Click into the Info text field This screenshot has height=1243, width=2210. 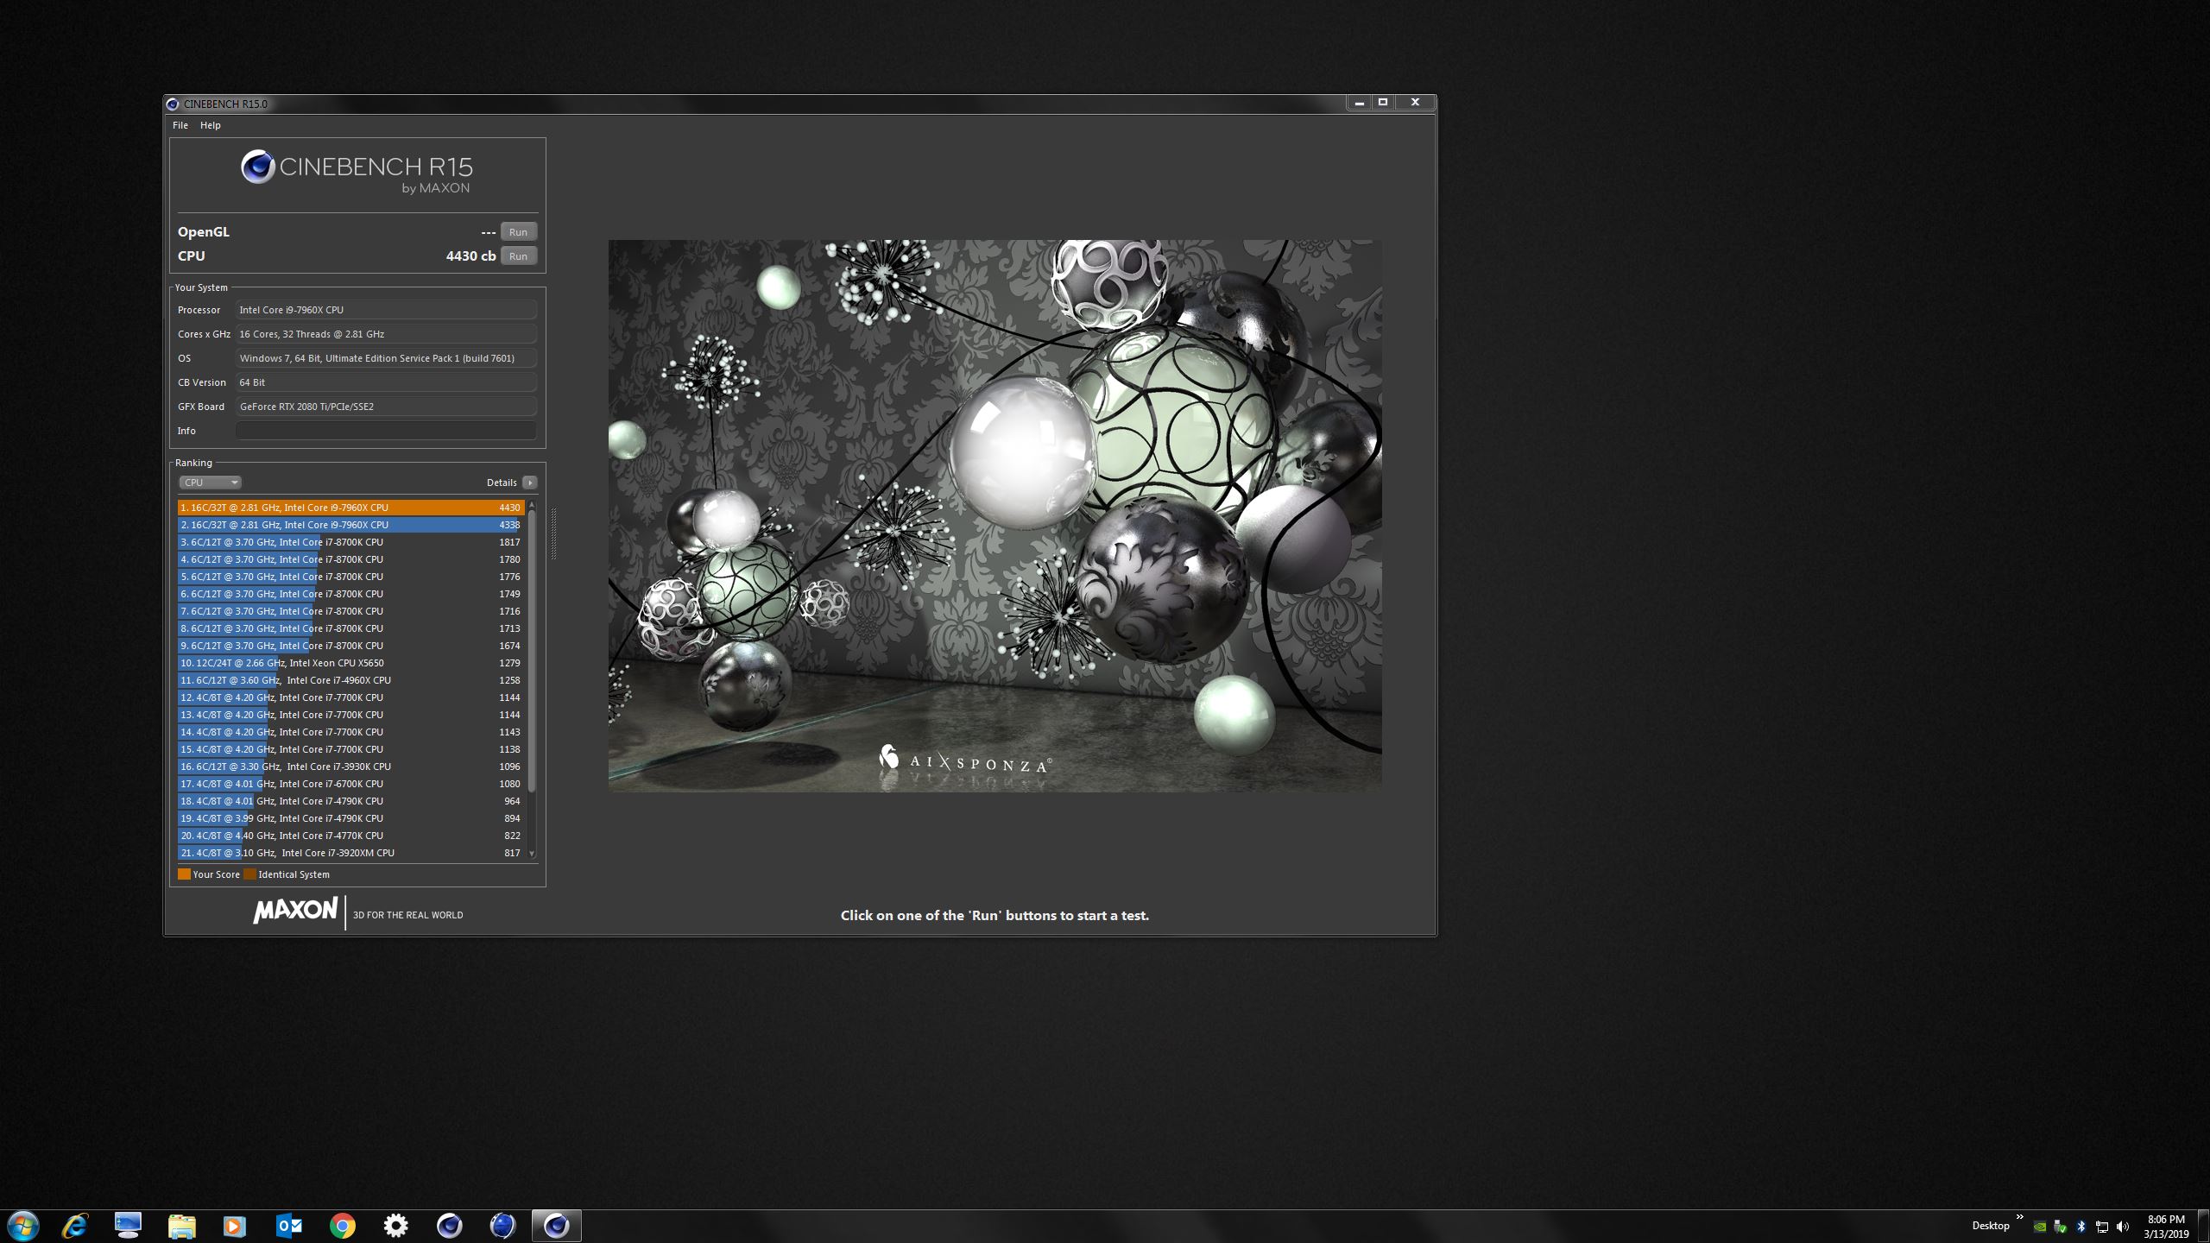[x=386, y=431]
